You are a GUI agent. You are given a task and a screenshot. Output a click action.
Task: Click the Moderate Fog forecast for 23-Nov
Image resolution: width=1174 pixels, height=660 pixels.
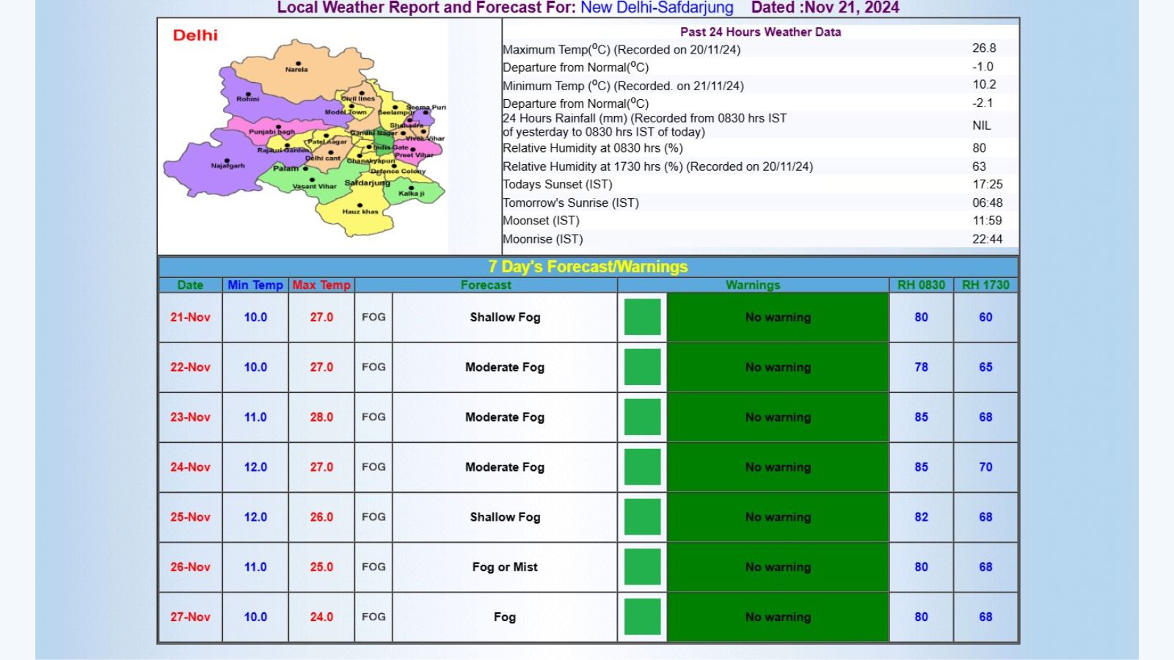[505, 417]
